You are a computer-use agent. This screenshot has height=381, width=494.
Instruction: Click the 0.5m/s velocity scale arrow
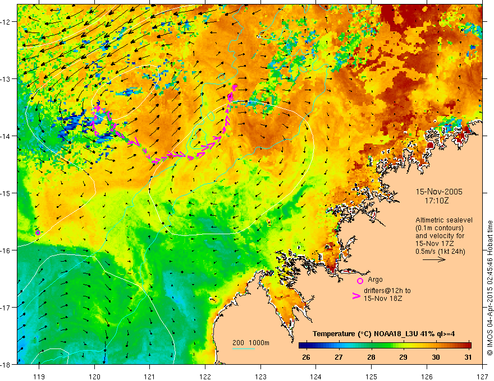(x=434, y=259)
